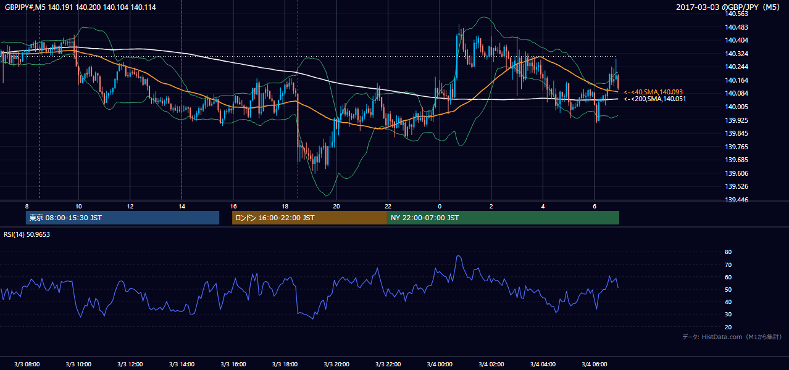This screenshot has width=789, height=370.
Task: Click hour tick 10 below price chart
Action: (x=78, y=205)
